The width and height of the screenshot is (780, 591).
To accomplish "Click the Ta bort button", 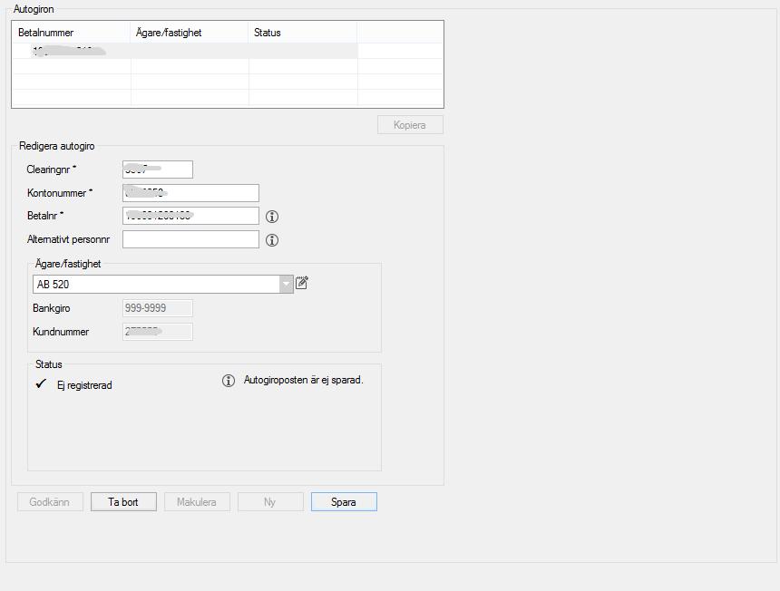I will click(x=123, y=501).
